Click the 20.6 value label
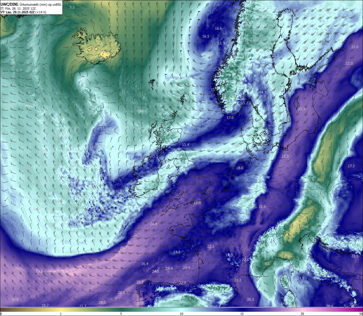Viewport: 363px width, 316px height. [x=330, y=306]
